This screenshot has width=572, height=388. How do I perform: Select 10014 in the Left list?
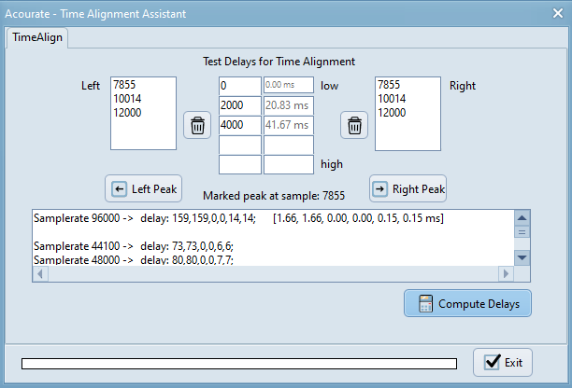pos(130,99)
